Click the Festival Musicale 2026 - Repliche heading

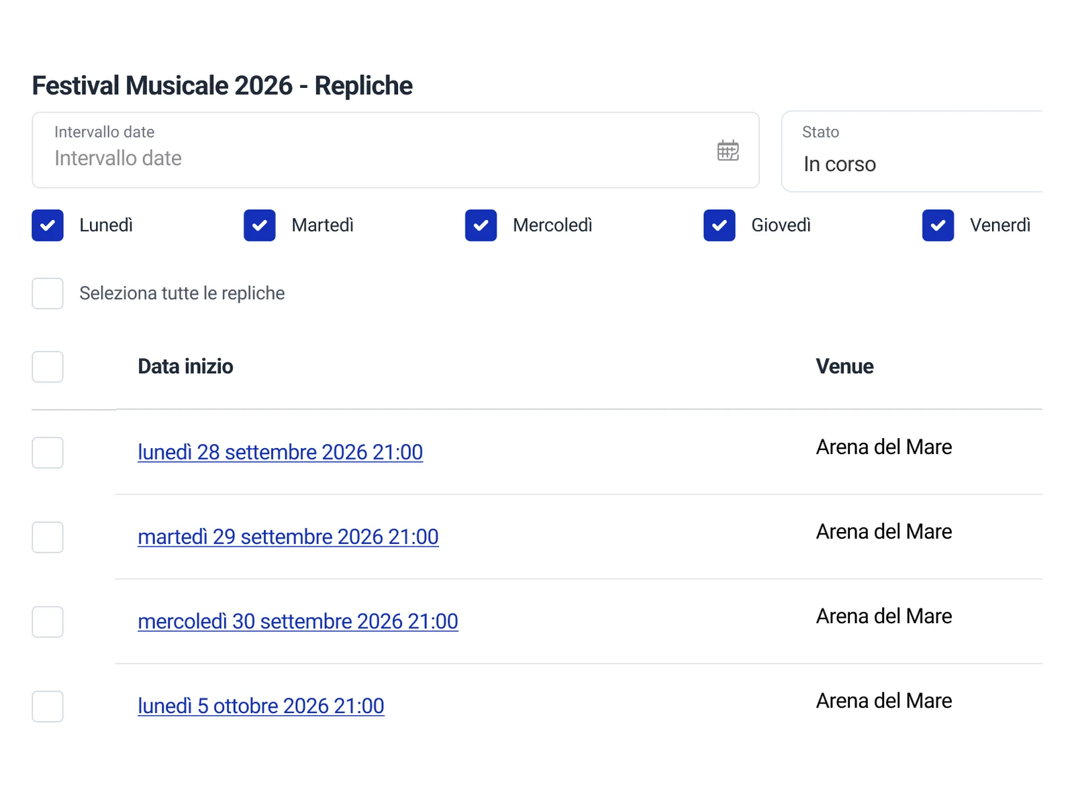pos(222,86)
